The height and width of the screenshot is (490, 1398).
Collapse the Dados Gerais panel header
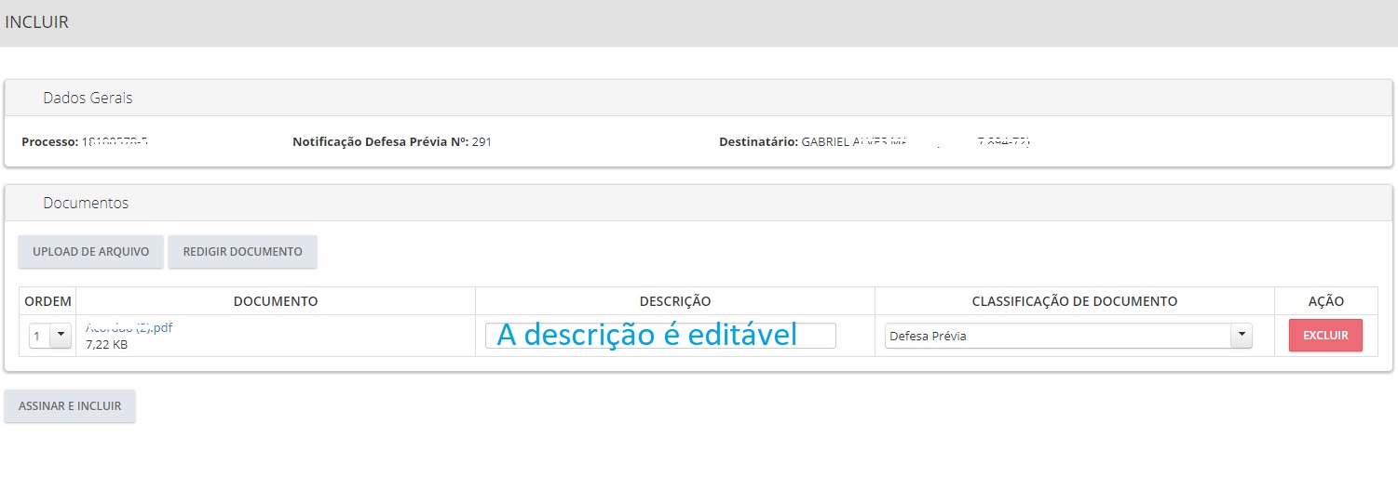pos(691,98)
